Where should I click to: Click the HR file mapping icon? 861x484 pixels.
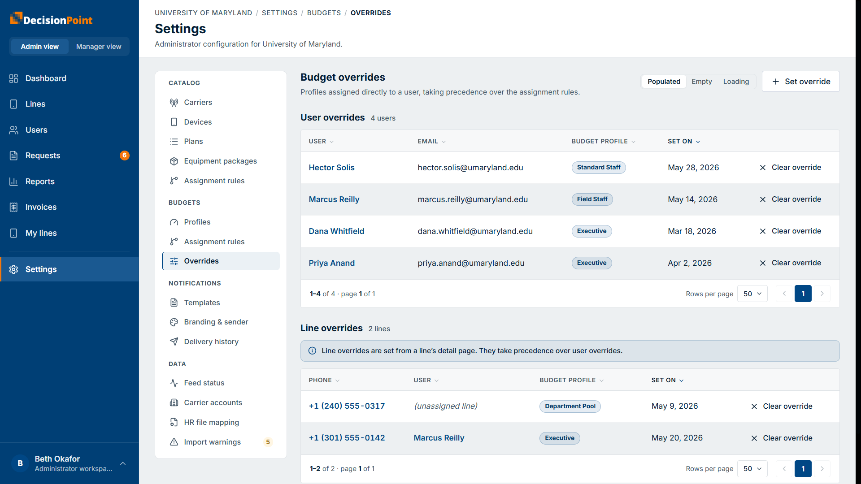[174, 422]
